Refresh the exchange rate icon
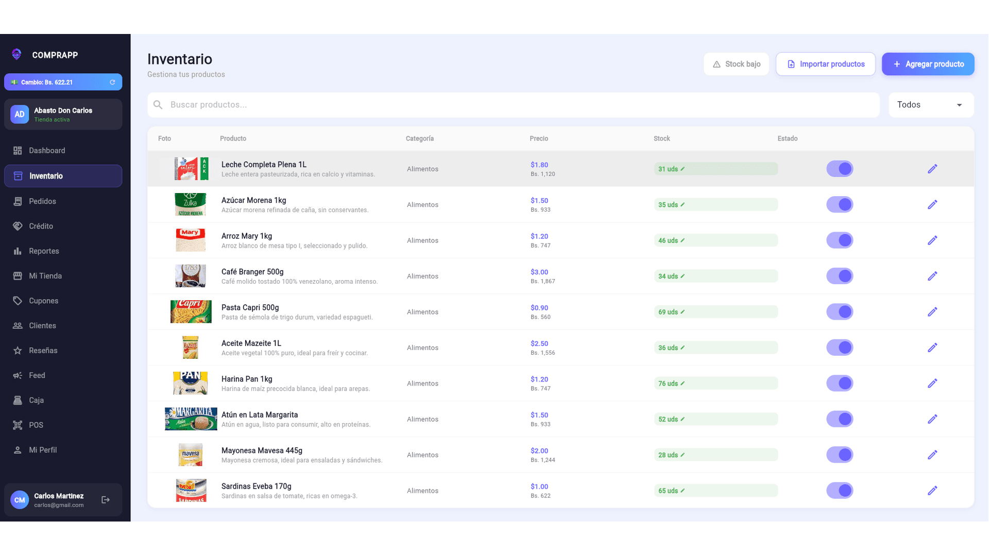This screenshot has width=989, height=556. tap(112, 82)
